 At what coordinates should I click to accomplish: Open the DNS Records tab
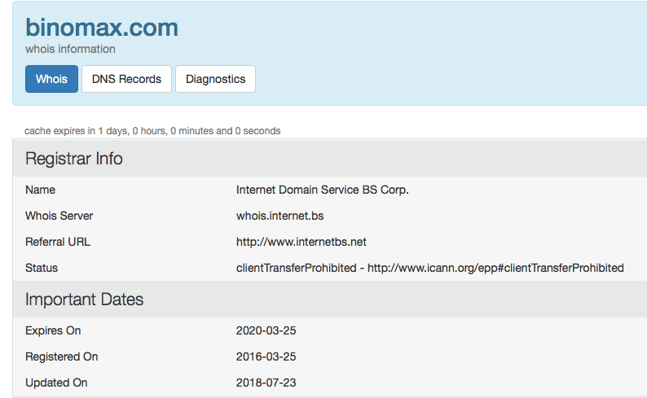point(126,79)
